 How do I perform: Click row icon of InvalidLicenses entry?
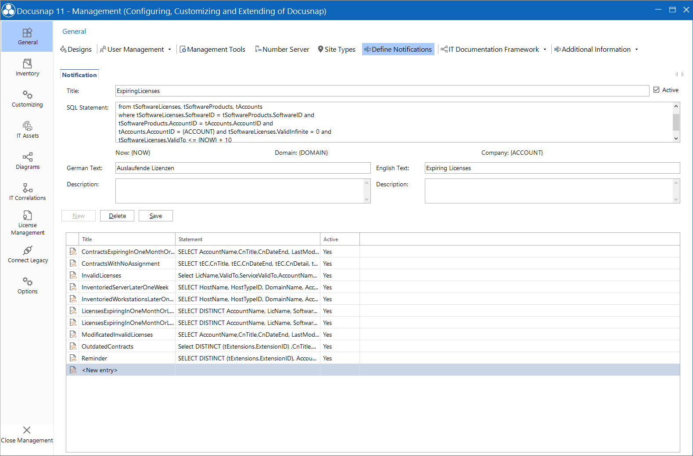(73, 275)
